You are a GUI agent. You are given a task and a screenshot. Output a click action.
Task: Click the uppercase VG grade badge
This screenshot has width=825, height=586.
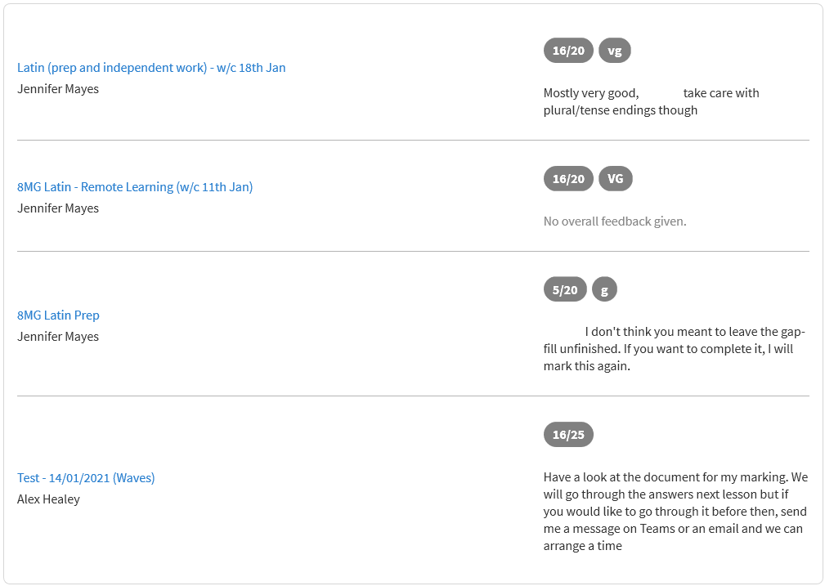click(615, 179)
